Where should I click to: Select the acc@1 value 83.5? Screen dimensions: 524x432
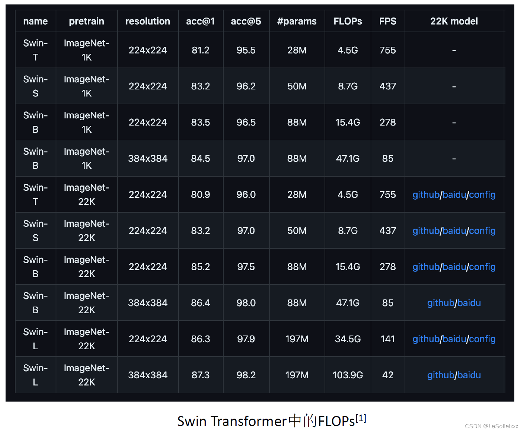201,122
